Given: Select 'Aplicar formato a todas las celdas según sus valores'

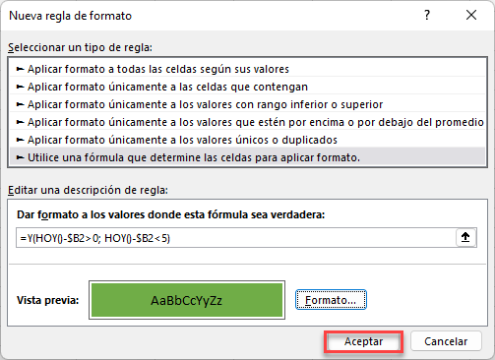Looking at the screenshot, I should (x=248, y=69).
